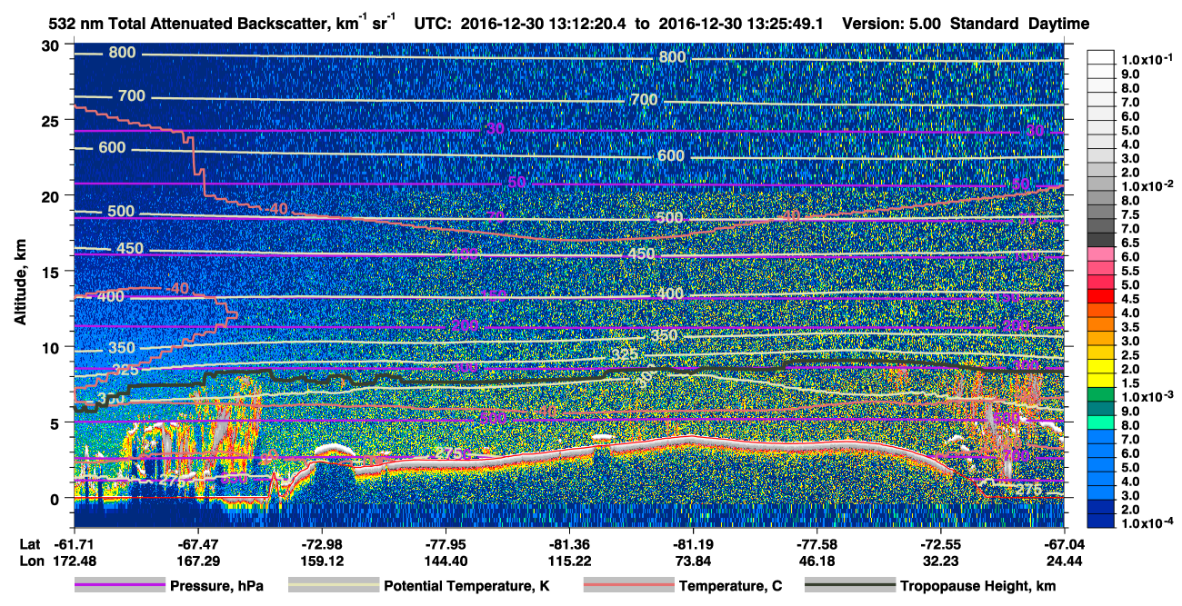Select latitude value '-81.36'
The image size is (1182, 606).
coord(569,545)
